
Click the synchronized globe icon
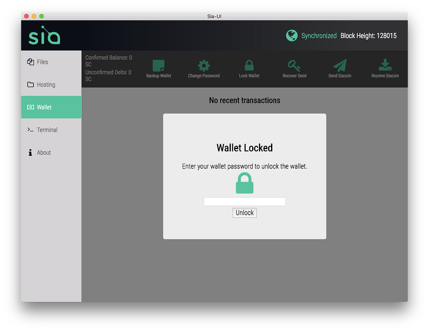click(292, 36)
